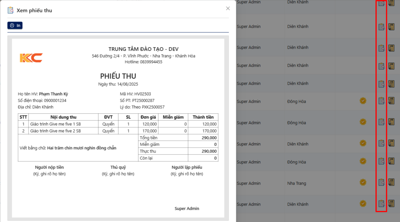Open receipt view icon in first Đông Hòa row
The height and width of the screenshot is (222, 400).
click(x=381, y=101)
